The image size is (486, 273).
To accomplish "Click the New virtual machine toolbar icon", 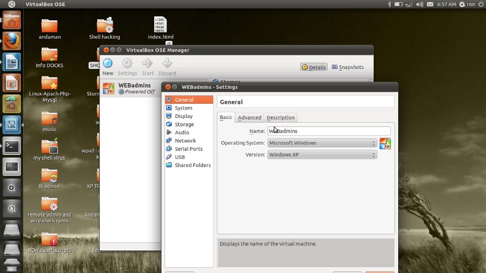I will point(108,66).
